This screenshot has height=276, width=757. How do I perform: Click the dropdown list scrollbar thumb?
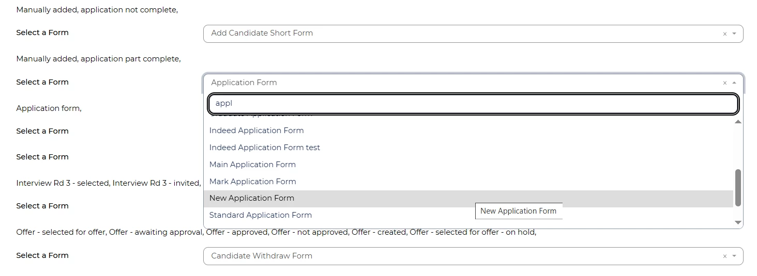738,188
